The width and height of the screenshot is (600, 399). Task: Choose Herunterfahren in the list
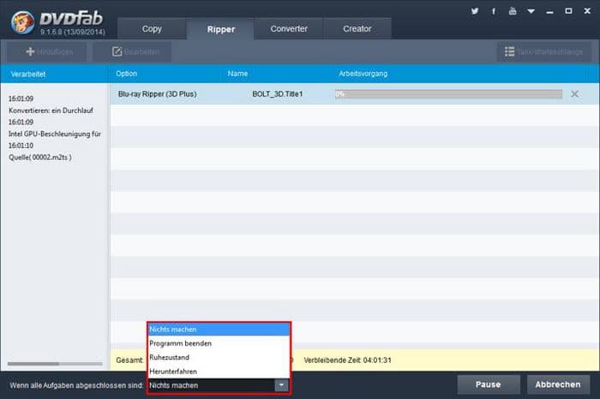coord(219,371)
